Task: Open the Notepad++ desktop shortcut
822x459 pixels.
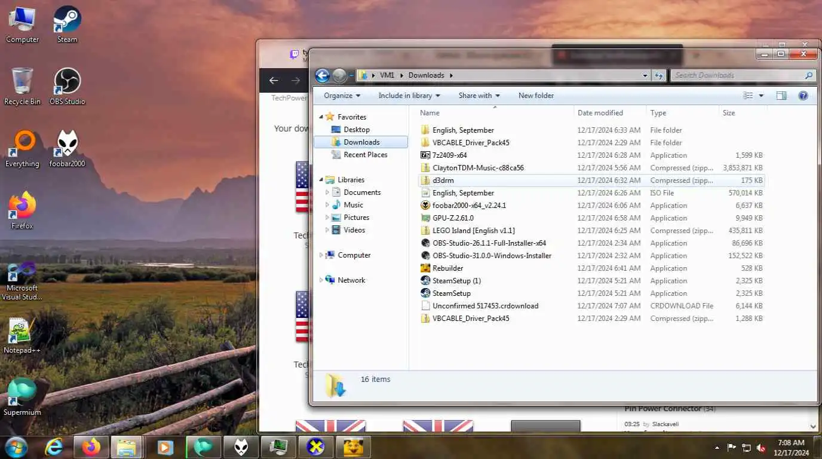Action: 22,335
